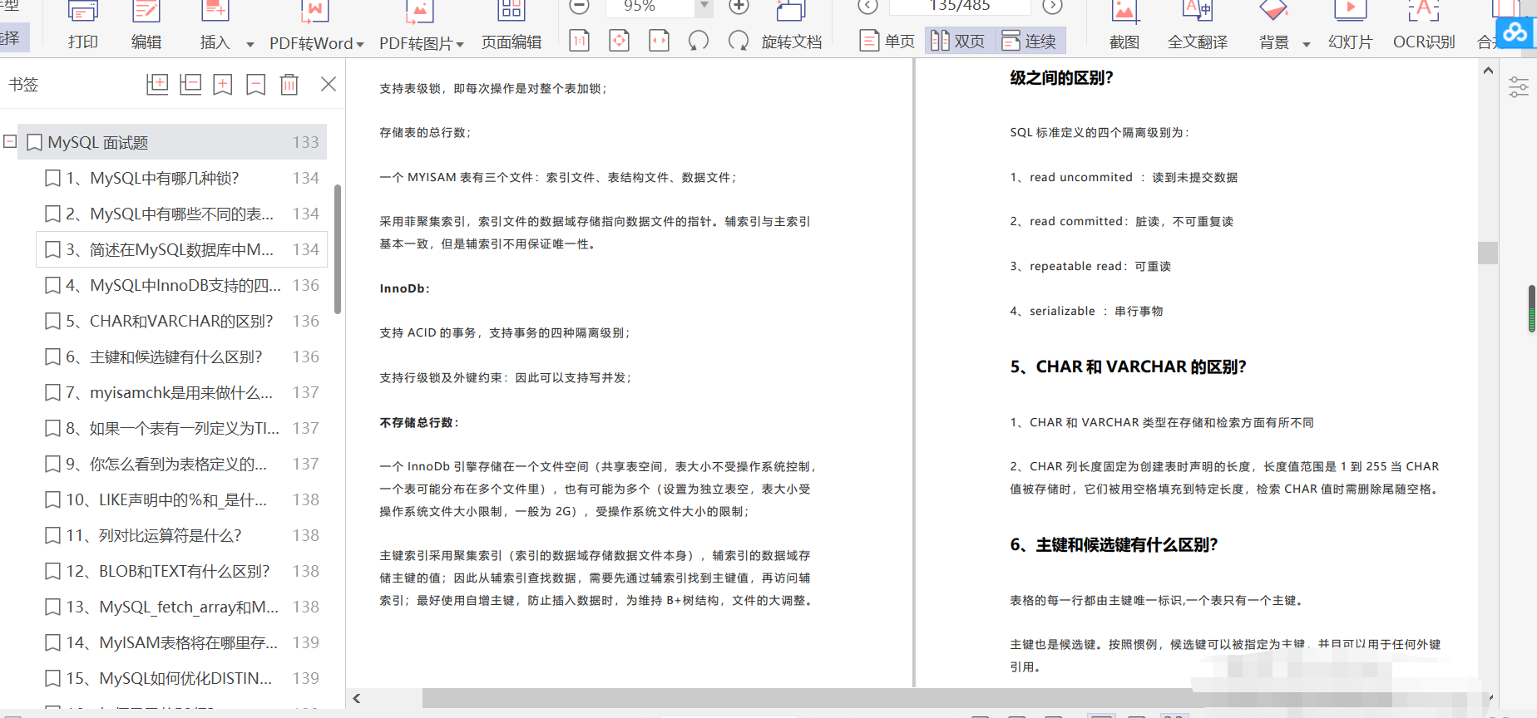Open bookmark 2、MySQL中有哪些不同的表
Image resolution: width=1537 pixels, height=718 pixels.
181,214
